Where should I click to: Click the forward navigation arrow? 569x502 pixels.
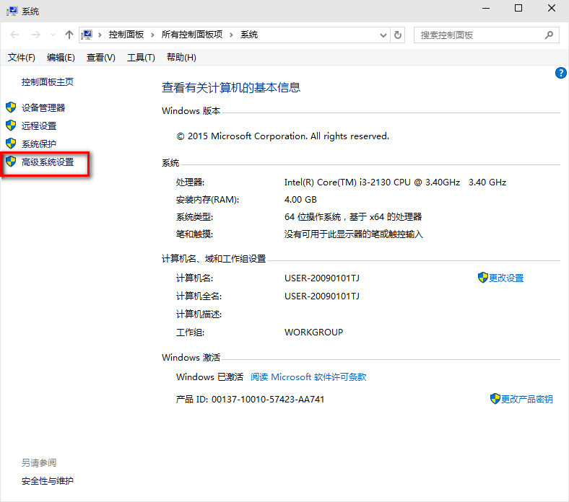[x=35, y=35]
